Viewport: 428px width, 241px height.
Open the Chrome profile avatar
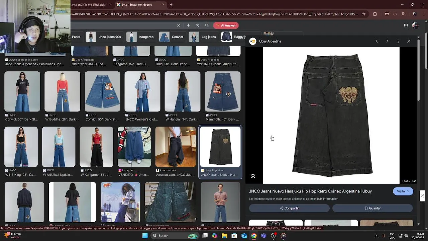click(x=415, y=14)
